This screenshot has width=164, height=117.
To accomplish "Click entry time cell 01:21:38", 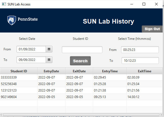I will (x=110, y=90).
